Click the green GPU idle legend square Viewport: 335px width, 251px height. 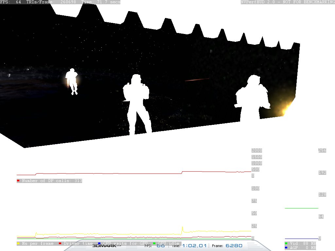[154, 243]
